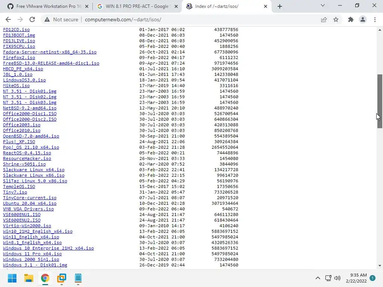Download Pop!_OS 21.10 x64.iso
383x287 pixels.
click(31, 147)
